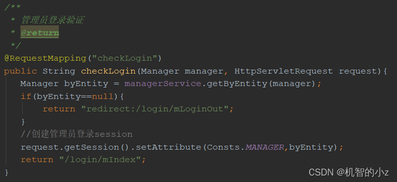Click the String return type

pos(59,71)
